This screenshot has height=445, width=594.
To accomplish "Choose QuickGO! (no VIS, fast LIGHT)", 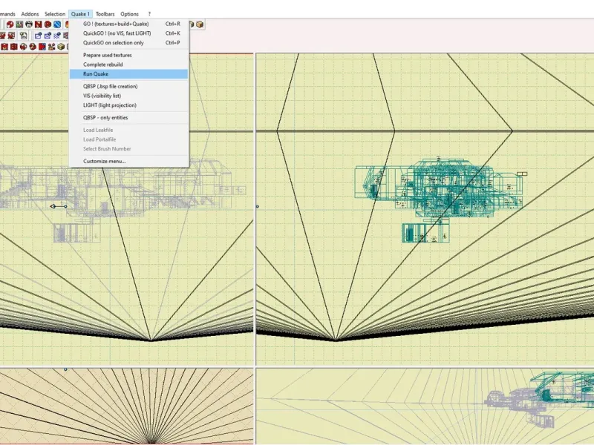I will click(x=128, y=33).
